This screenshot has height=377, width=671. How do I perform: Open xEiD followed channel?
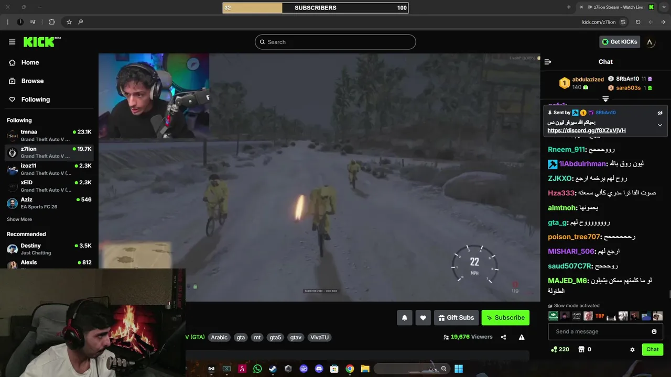[49, 186]
